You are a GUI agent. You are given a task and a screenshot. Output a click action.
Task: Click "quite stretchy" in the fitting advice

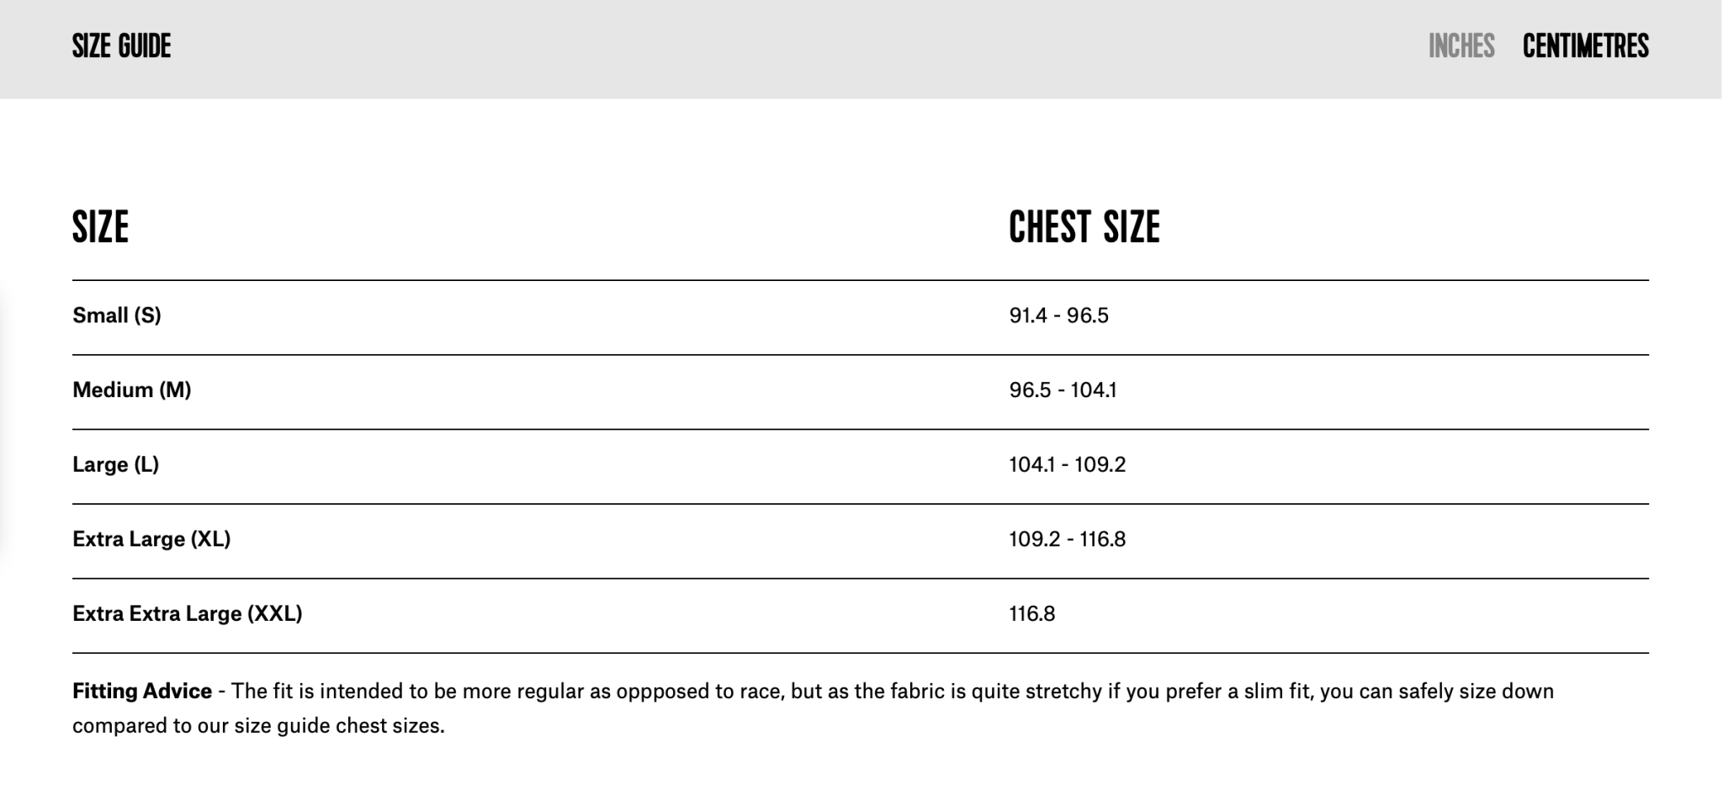(1036, 692)
